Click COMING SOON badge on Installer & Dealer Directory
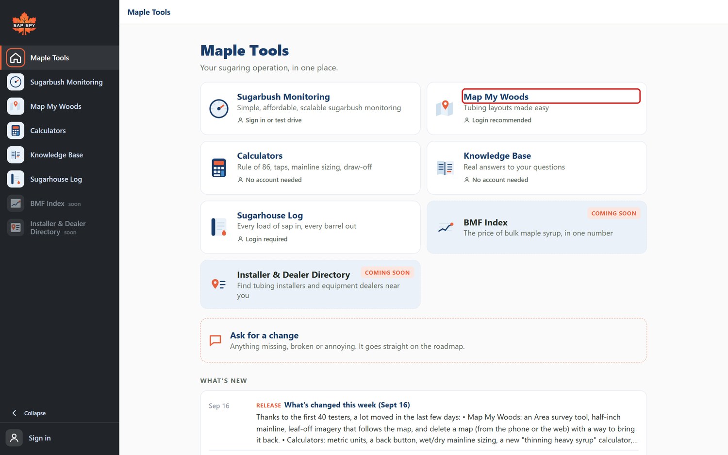 tap(387, 273)
